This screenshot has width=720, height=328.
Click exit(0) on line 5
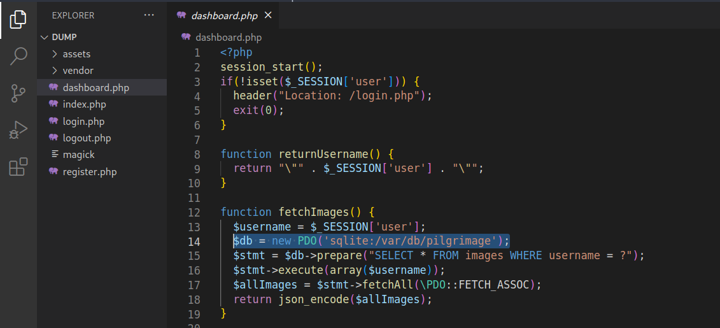point(255,111)
